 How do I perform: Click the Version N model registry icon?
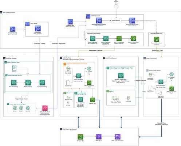28,108
